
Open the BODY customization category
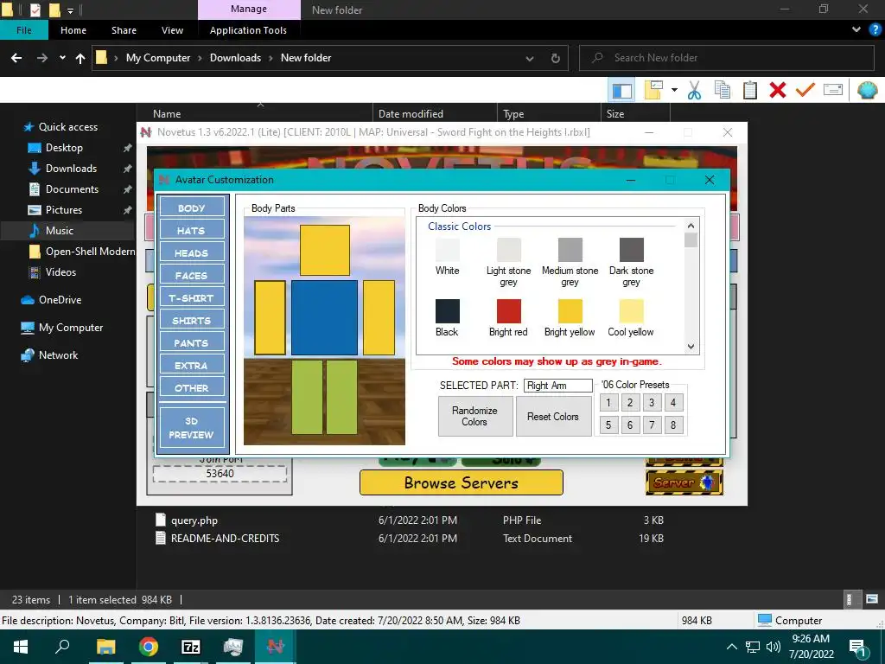point(192,207)
